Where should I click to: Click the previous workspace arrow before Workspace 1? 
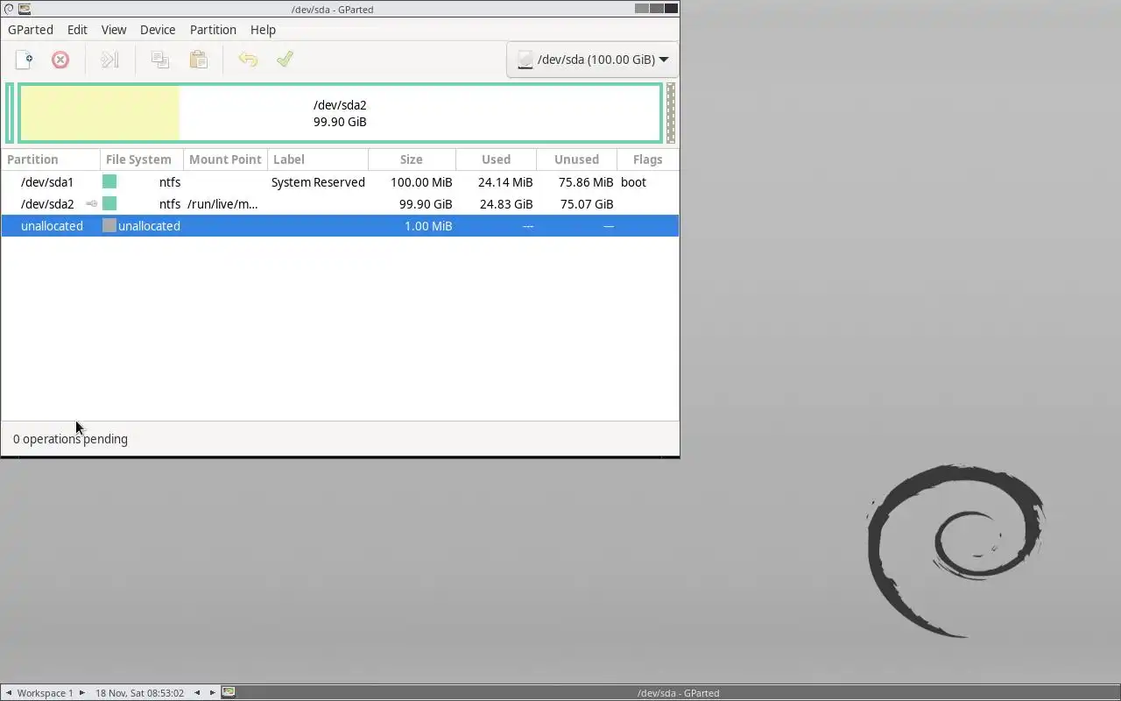coord(9,692)
